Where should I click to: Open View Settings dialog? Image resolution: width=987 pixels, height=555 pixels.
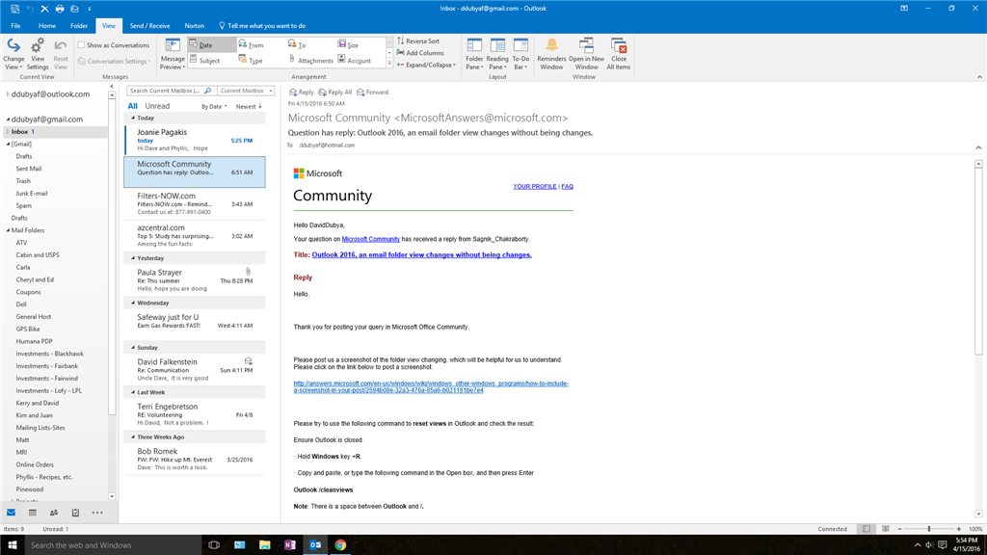coord(38,54)
